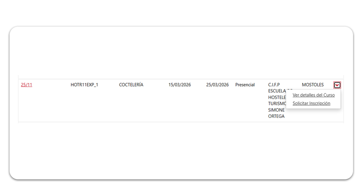Click course code HOTR11EXP_1
Screen dimensions: 363x190
84,85
